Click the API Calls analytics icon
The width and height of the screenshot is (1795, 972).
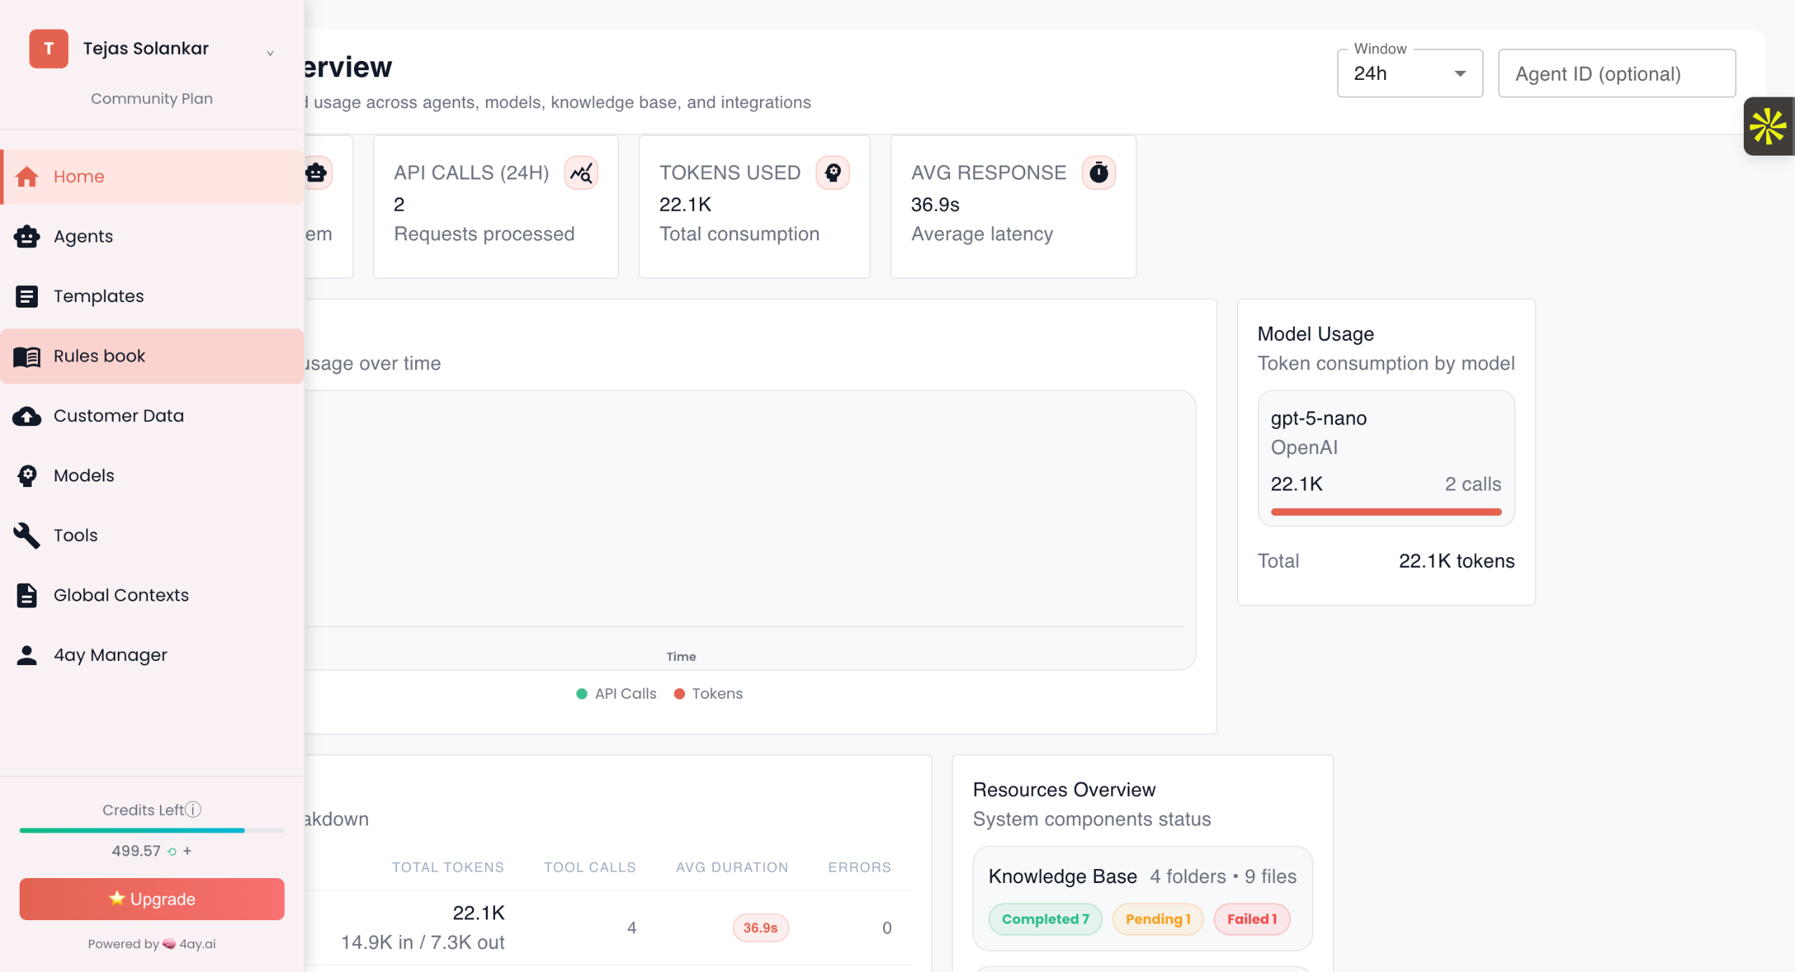(x=581, y=173)
